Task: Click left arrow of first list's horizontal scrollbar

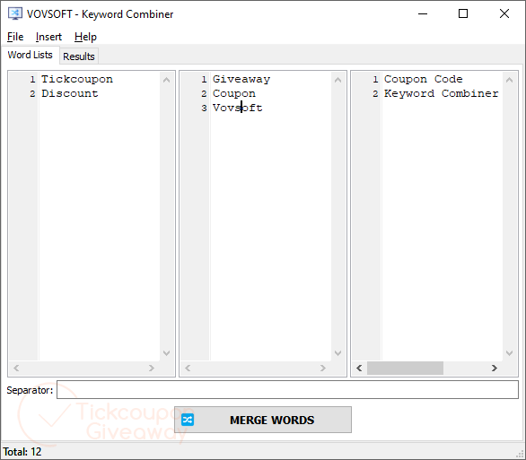Action: 16,369
